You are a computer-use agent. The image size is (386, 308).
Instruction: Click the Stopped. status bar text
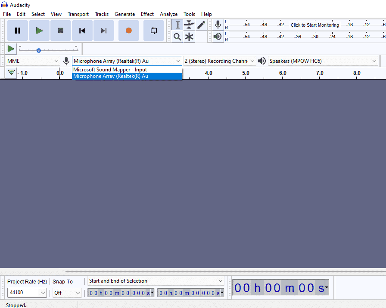tap(16, 305)
